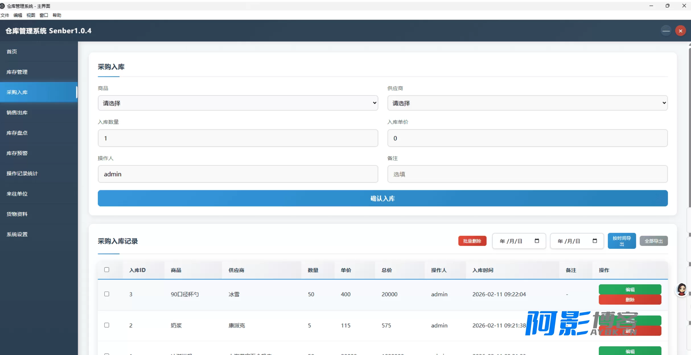
Task: Toggle the select-all checkbox in table header
Action: pyautogui.click(x=107, y=270)
